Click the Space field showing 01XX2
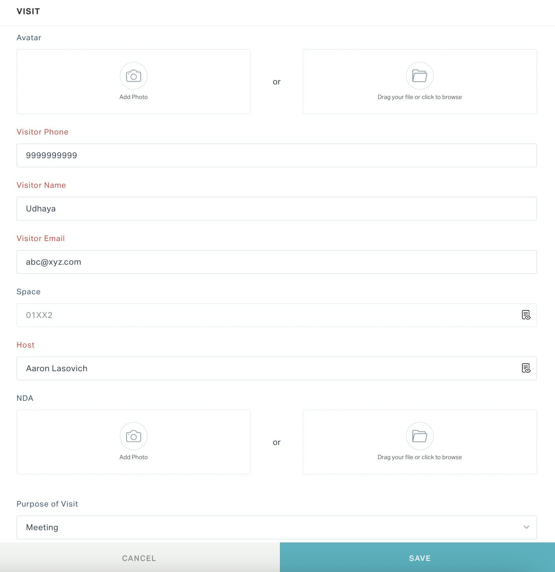The image size is (555, 572). [277, 315]
